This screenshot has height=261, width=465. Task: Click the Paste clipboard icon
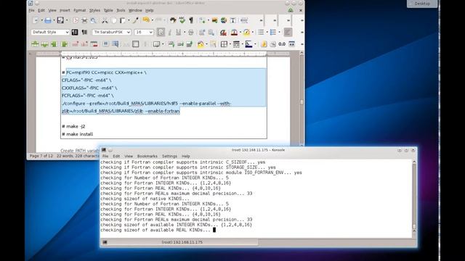(122, 20)
